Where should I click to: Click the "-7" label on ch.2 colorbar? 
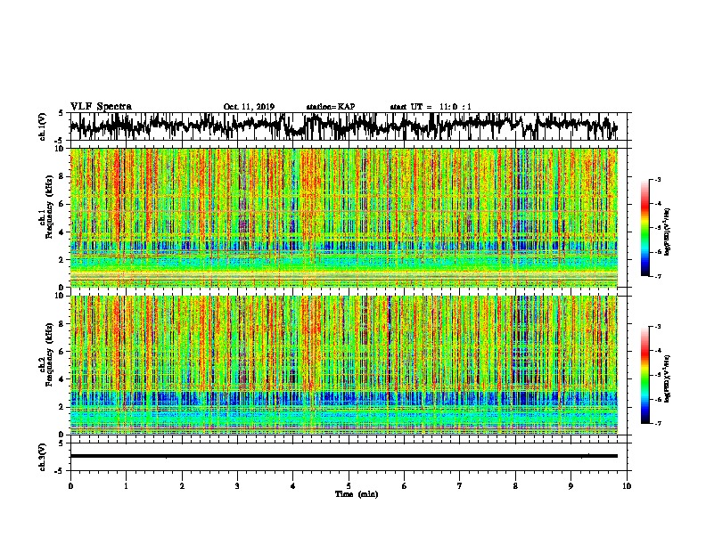coord(657,424)
